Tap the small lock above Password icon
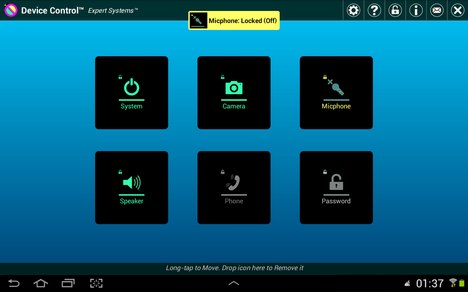This screenshot has height=292, width=468. point(325,172)
